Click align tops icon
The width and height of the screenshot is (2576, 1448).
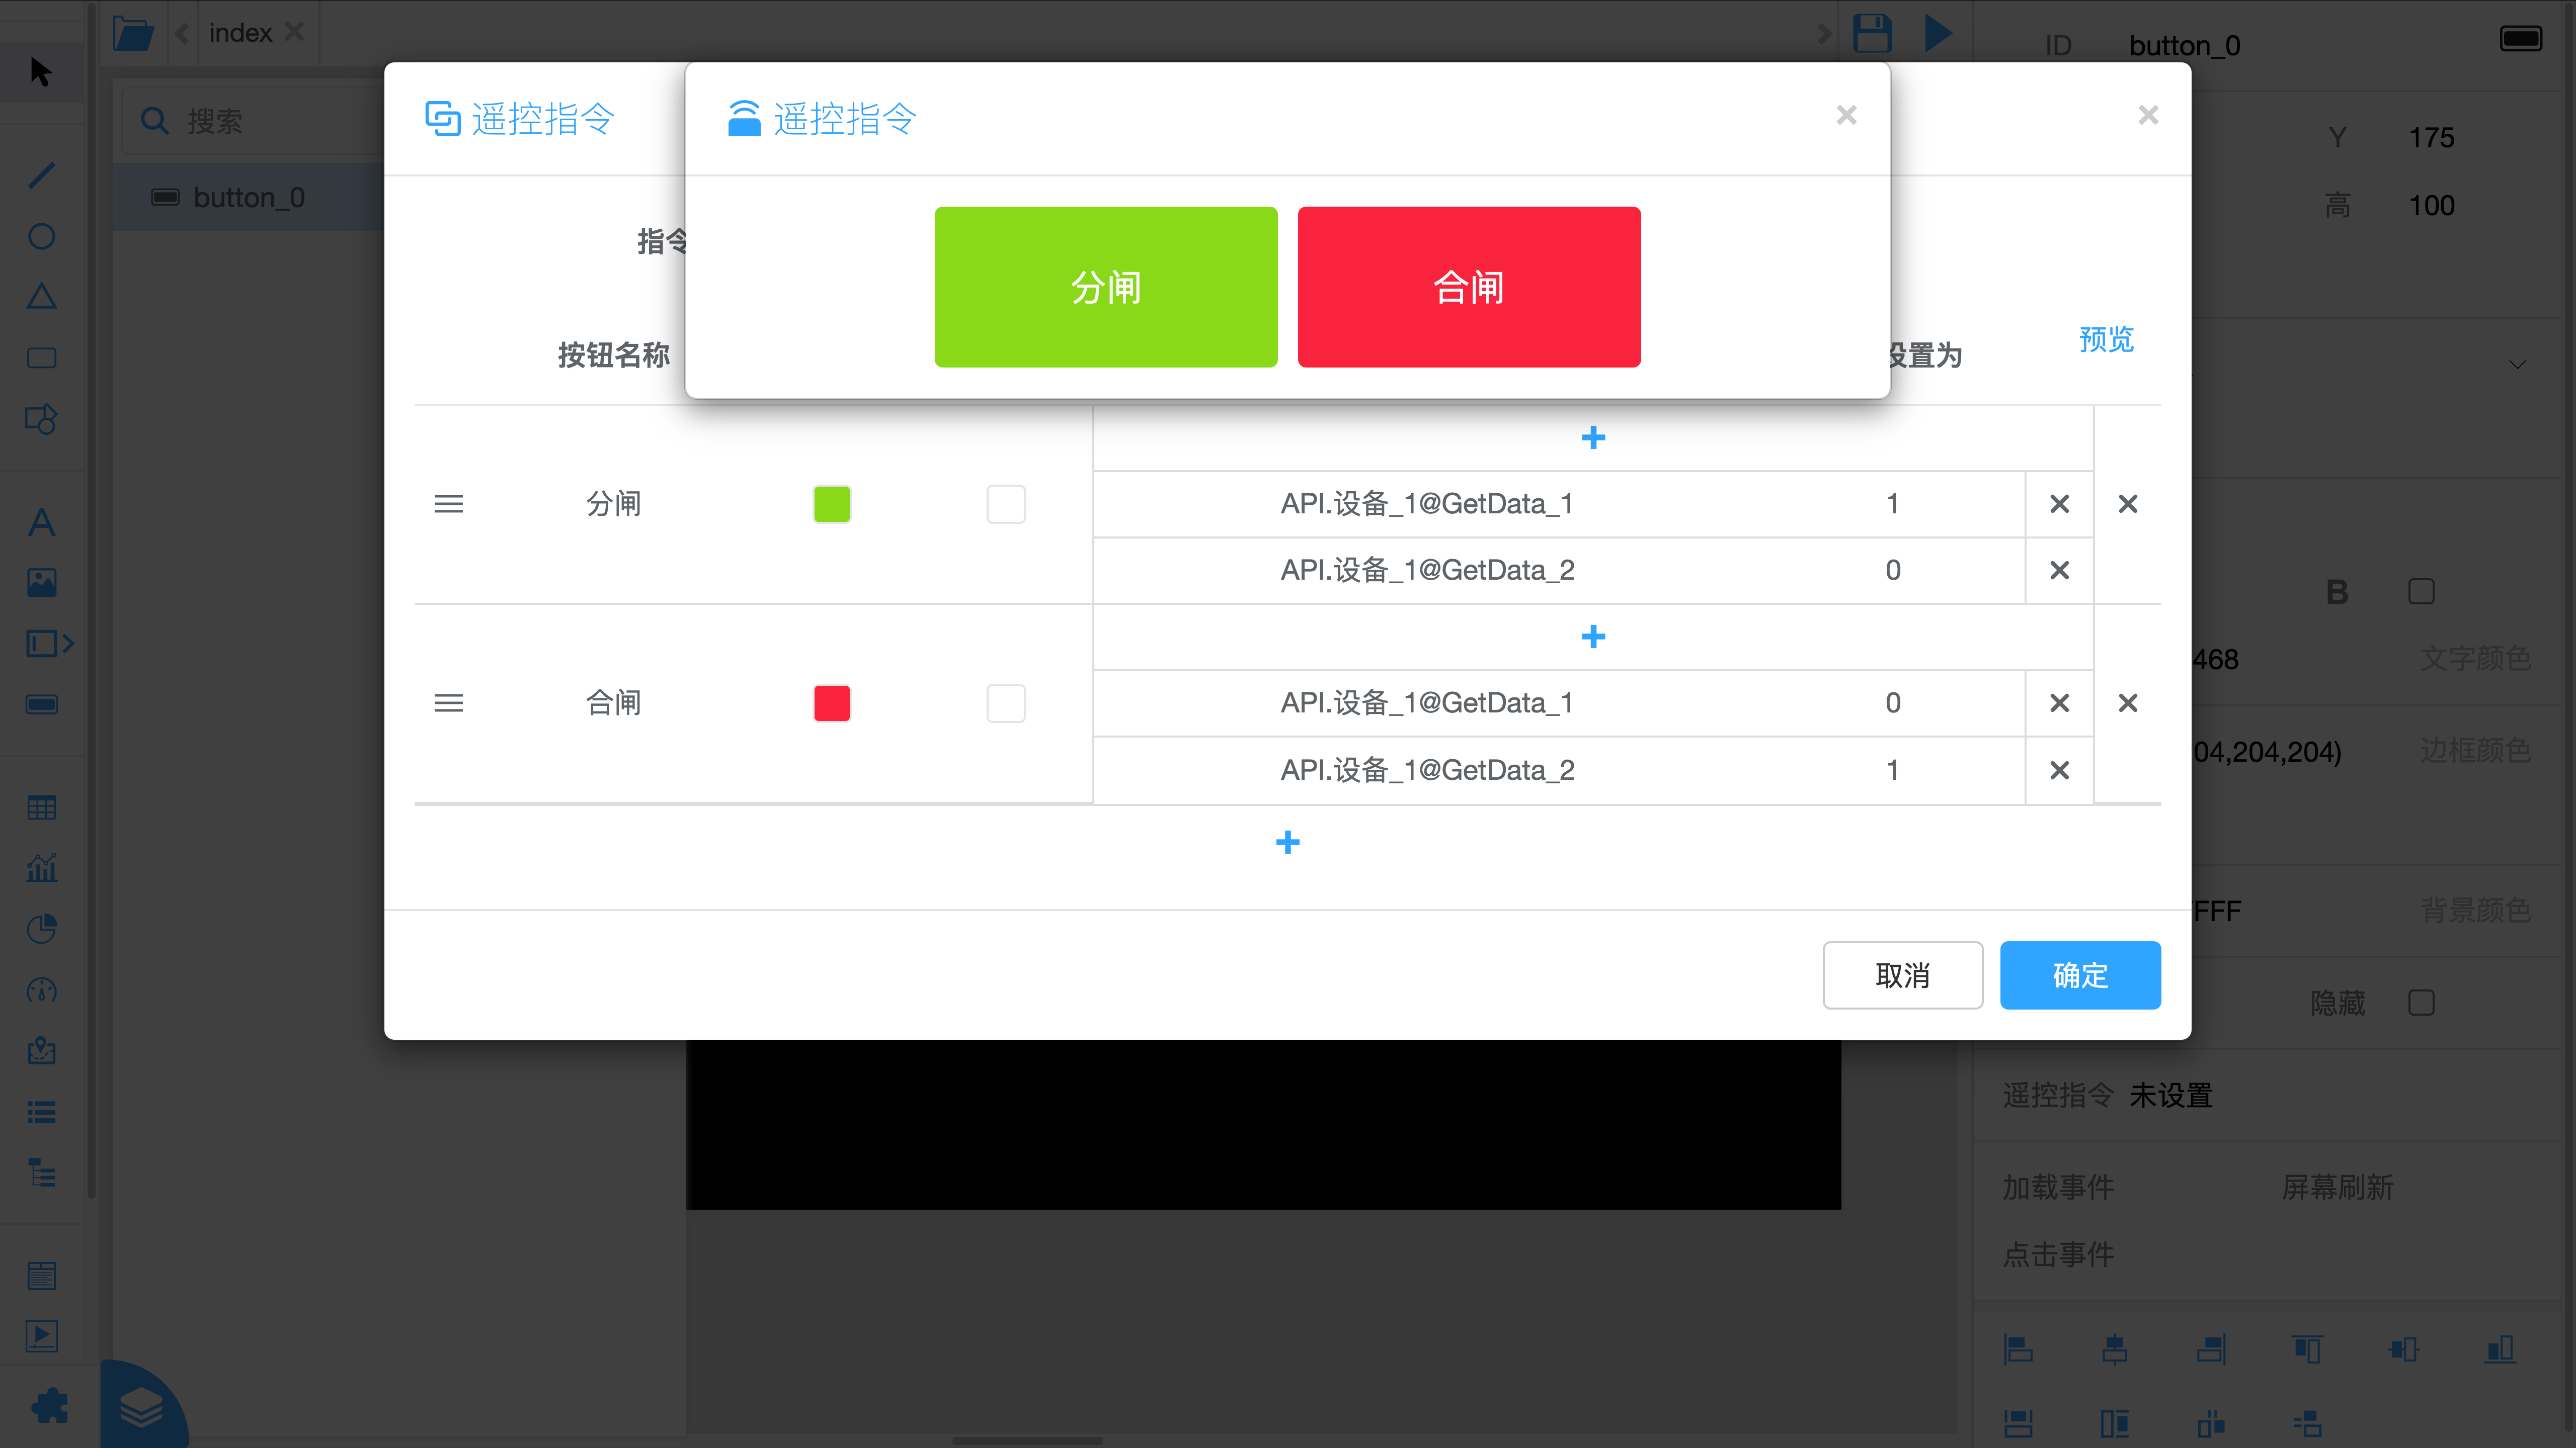point(2307,1349)
